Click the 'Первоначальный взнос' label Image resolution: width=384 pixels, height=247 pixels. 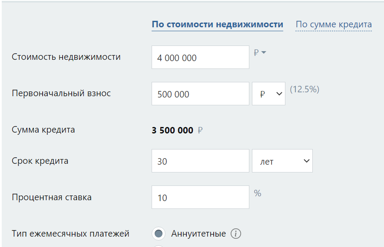(x=61, y=93)
